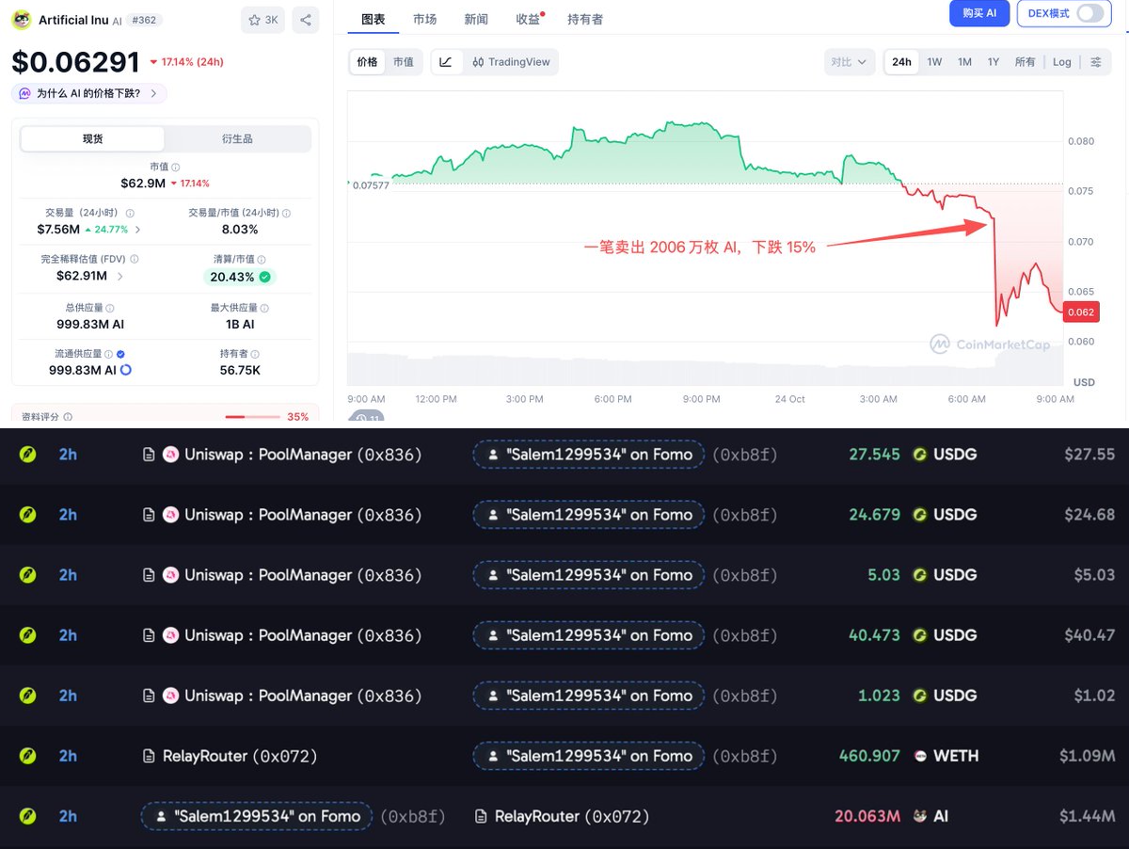Open the 新闻 tab
The width and height of the screenshot is (1129, 849).
[476, 19]
